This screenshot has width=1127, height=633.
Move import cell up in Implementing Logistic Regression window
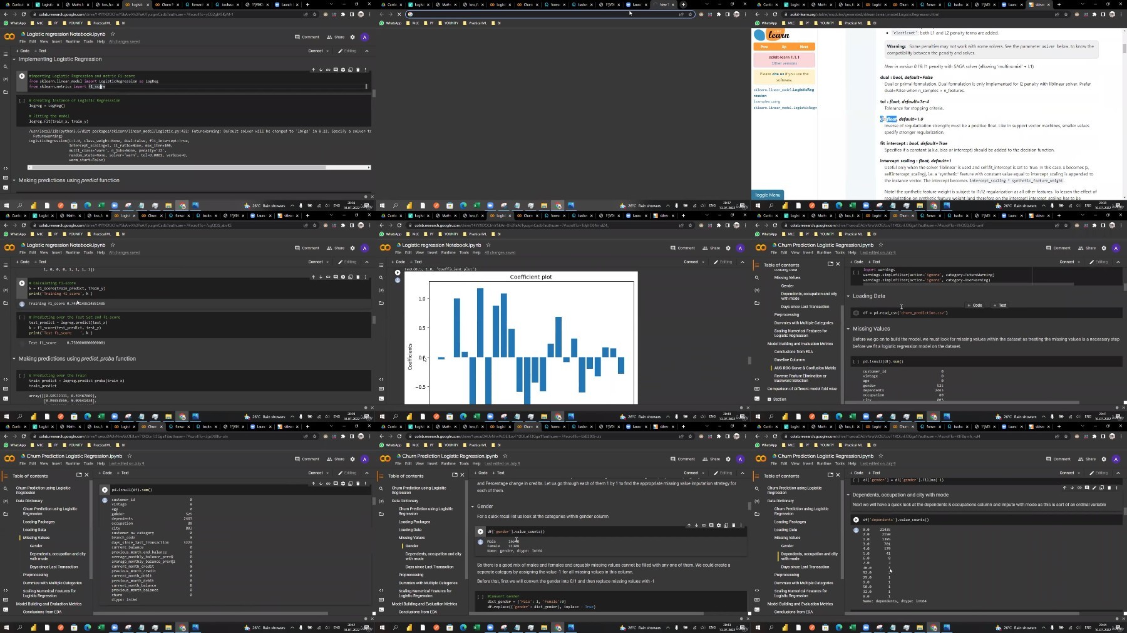(313, 69)
